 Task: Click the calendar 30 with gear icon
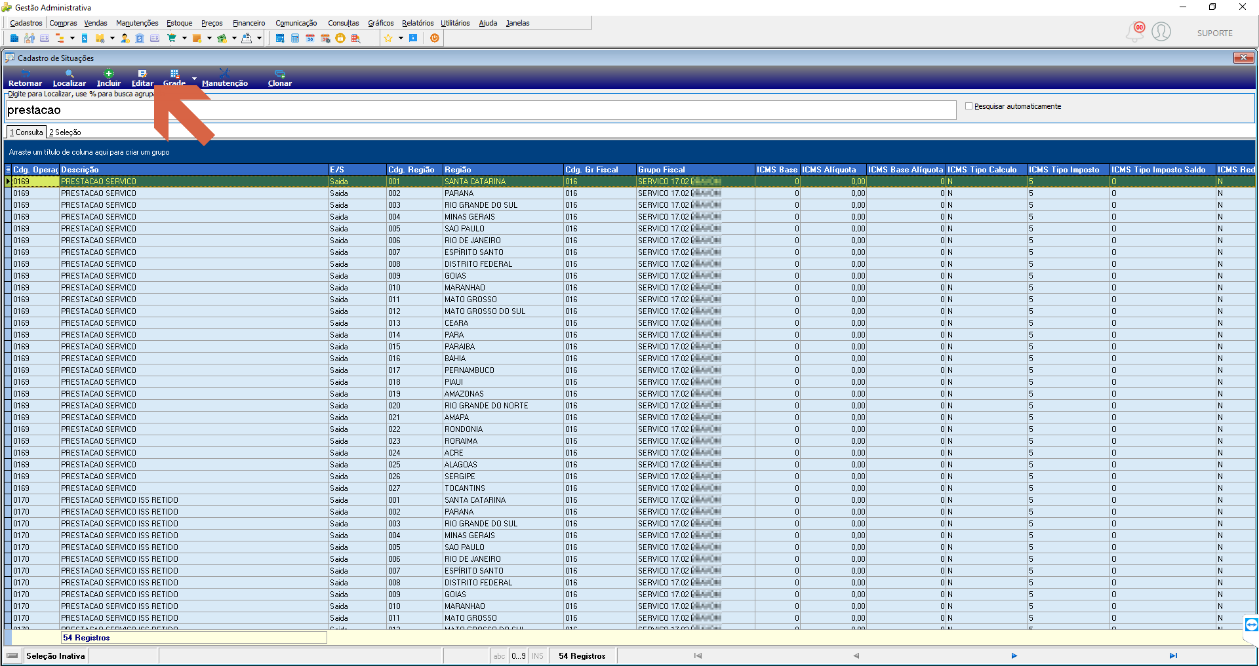(x=325, y=38)
